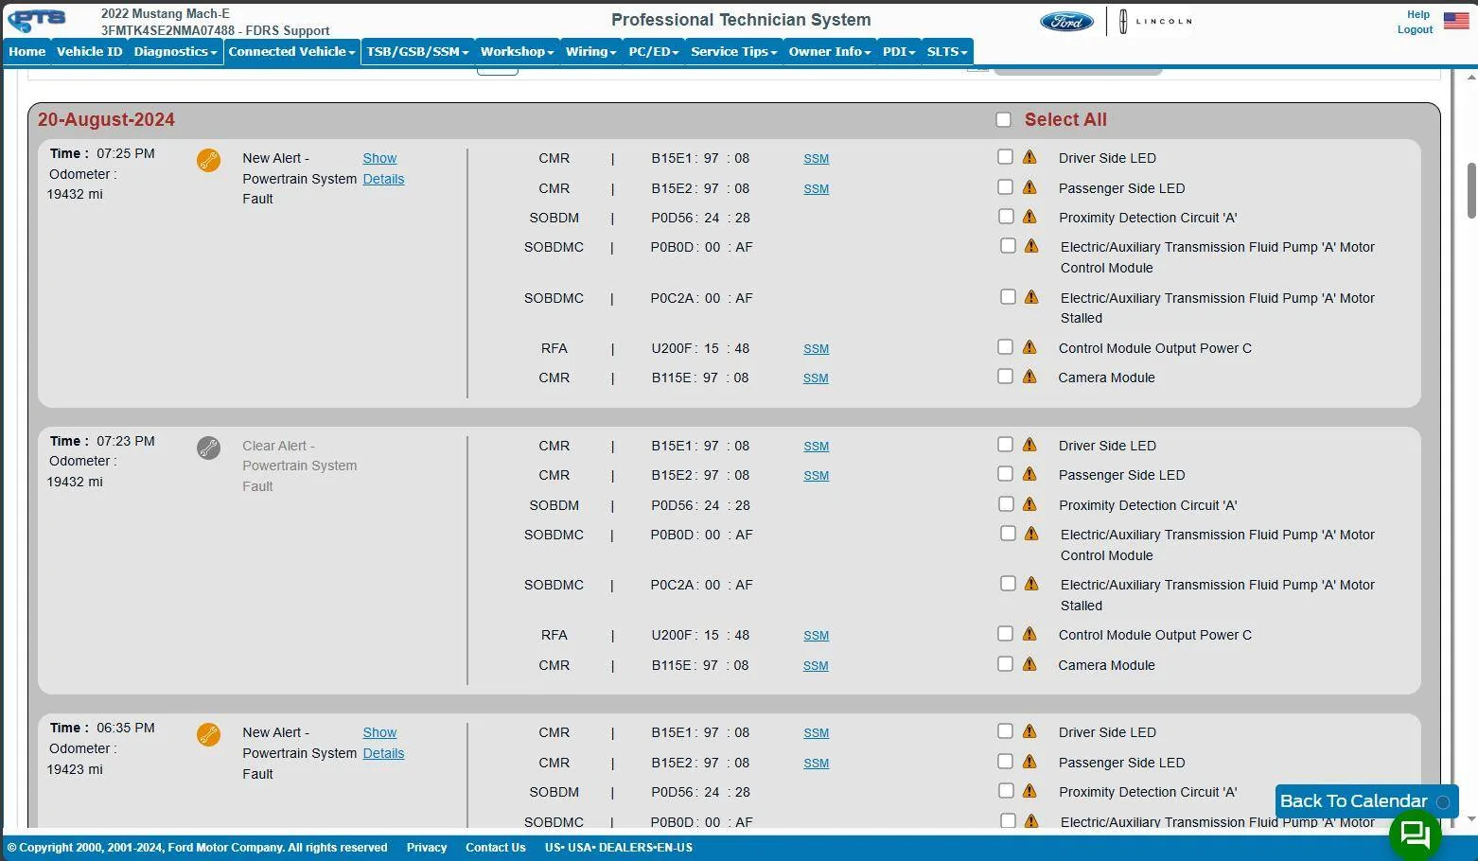Click orange wrench icon of 06:35 PM alert

(208, 734)
